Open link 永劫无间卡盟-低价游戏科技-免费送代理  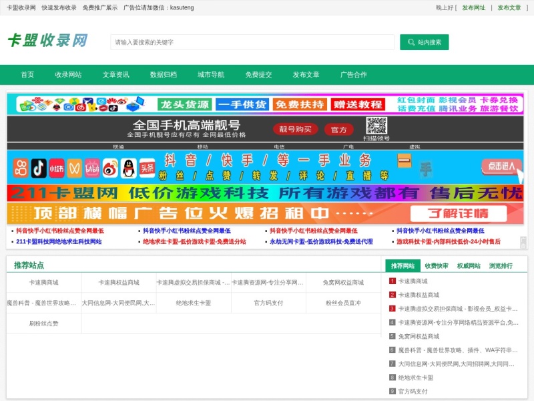321,241
